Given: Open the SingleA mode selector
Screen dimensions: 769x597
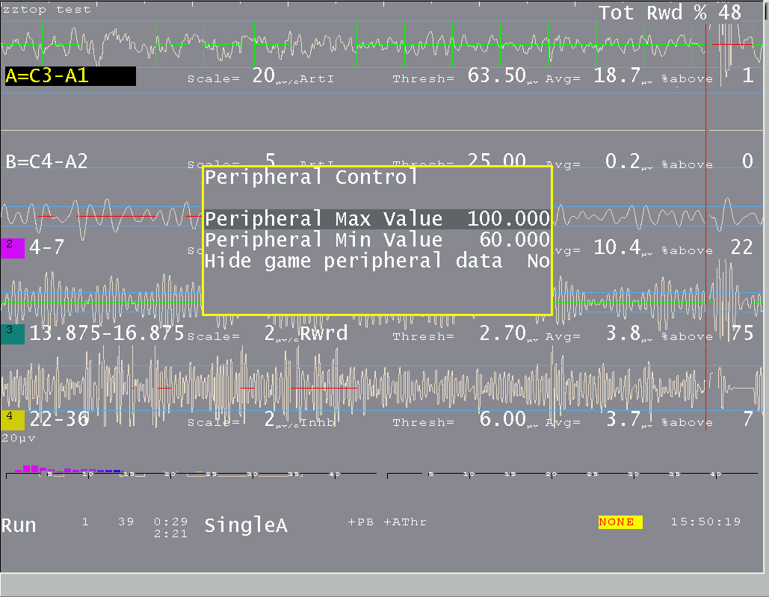Looking at the screenshot, I should pos(246,525).
